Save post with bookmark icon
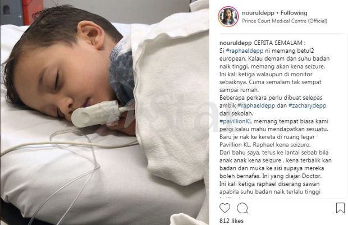The image size is (348, 225). pyautogui.click(x=340, y=208)
